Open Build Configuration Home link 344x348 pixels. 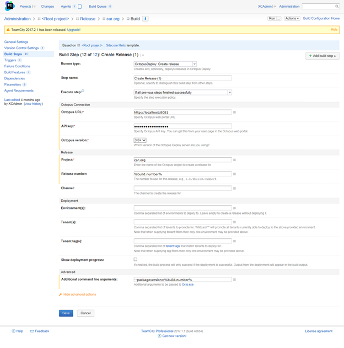coord(321,18)
